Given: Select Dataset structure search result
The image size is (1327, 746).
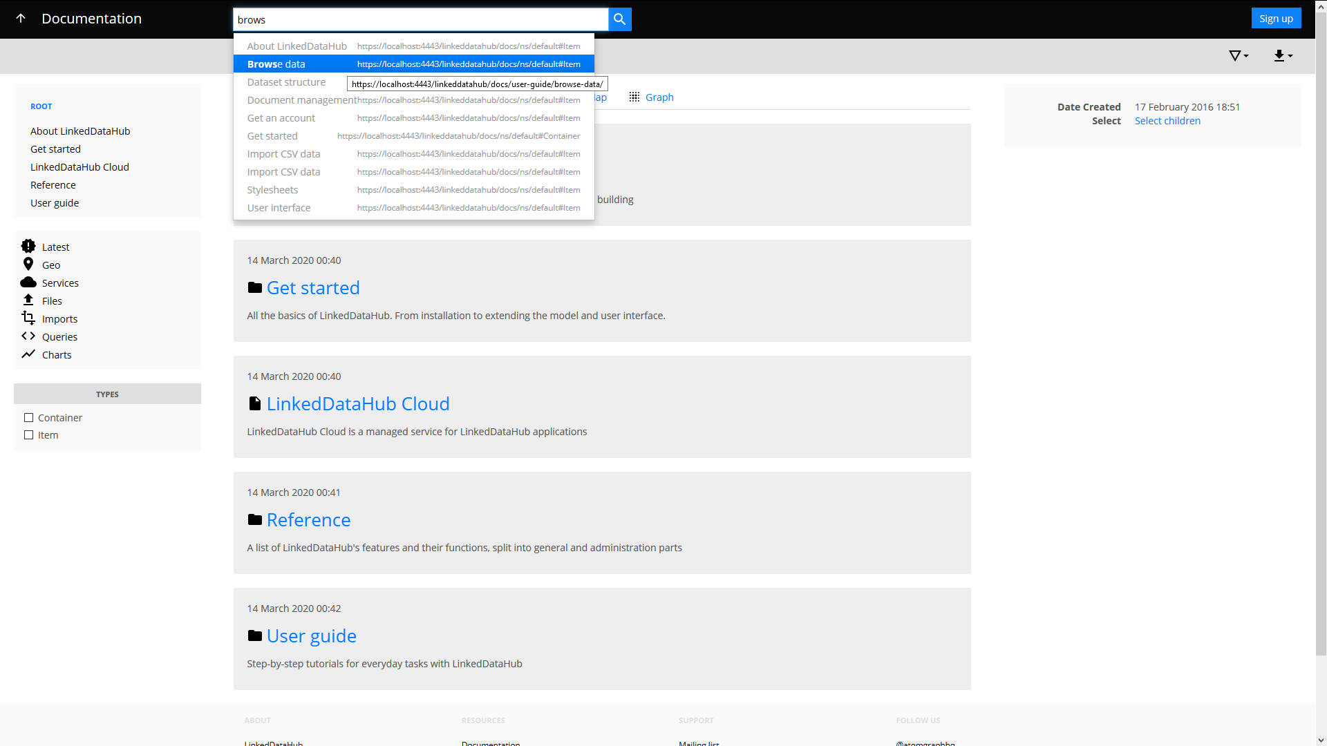Looking at the screenshot, I should (287, 82).
